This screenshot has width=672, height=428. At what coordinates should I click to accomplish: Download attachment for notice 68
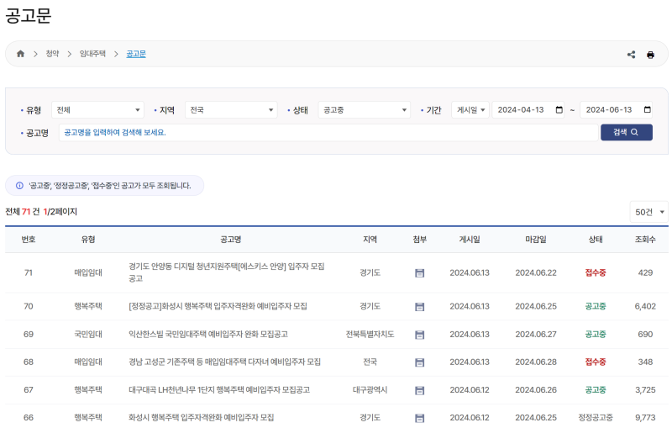click(419, 362)
